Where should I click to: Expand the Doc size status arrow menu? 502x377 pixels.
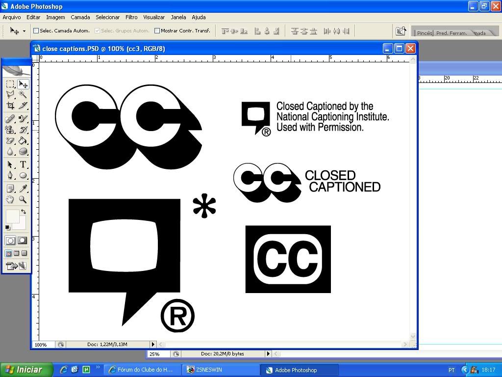(153, 345)
